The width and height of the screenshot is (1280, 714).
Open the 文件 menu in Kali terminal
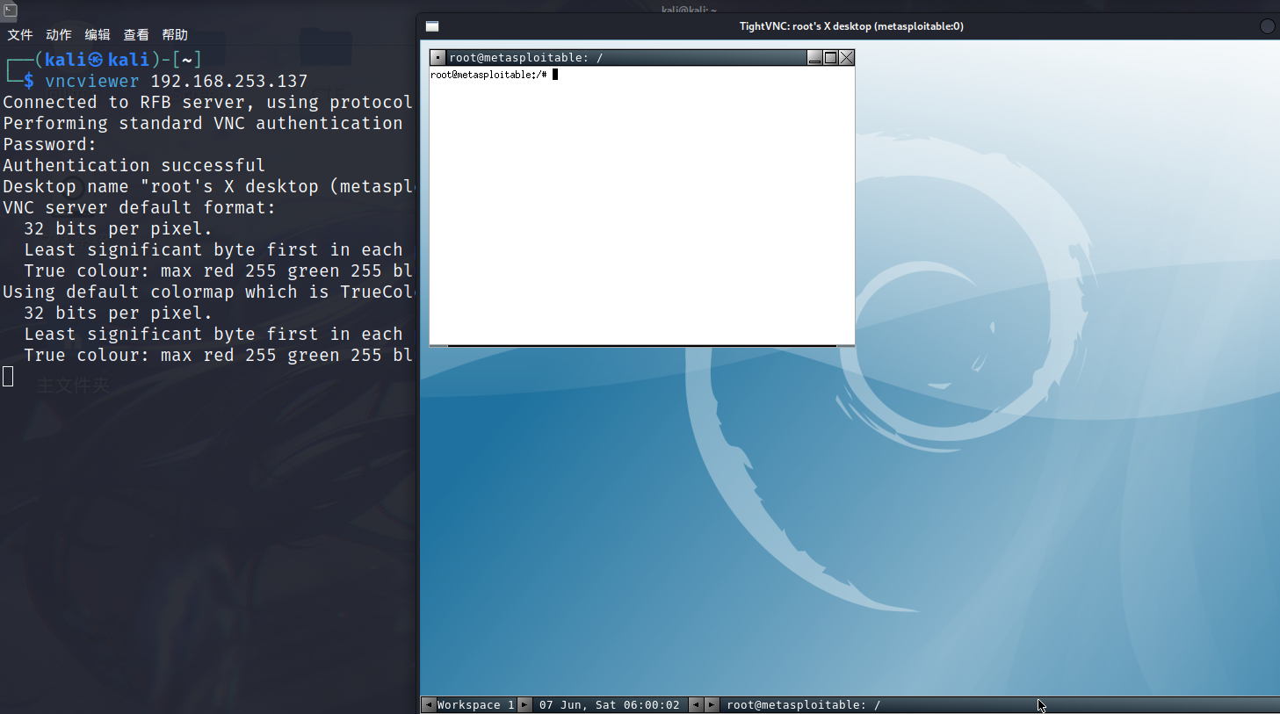click(x=20, y=35)
